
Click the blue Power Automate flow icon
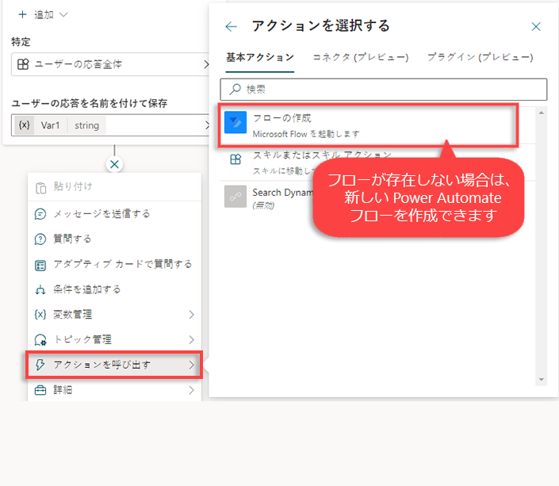pos(235,122)
